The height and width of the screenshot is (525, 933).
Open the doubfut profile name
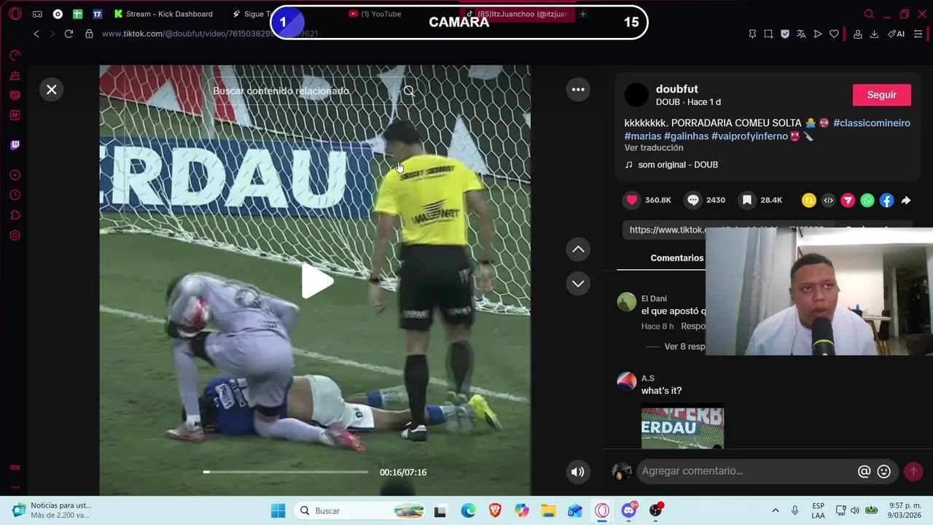tap(676, 89)
